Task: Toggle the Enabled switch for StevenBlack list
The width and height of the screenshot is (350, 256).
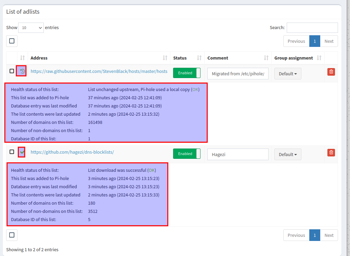Action: pos(186,73)
